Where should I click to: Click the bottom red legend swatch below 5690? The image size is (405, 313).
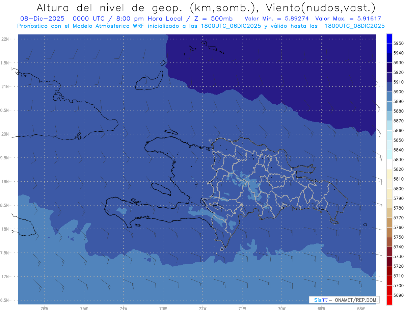point(389,300)
